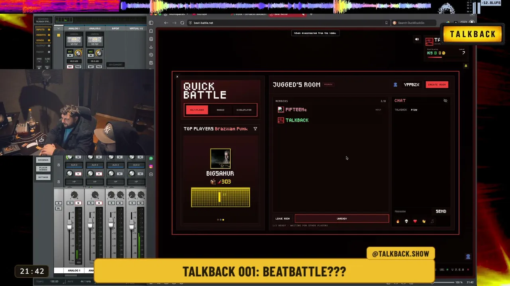Click the OPEN chevron in Console
Screen dimensions: 510x286
pos(39,60)
